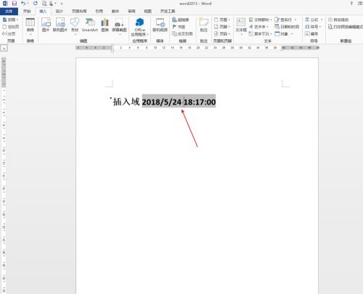Insert a 编号 (Number) symbol
Viewport: 363px width, 294px height.
311,33
